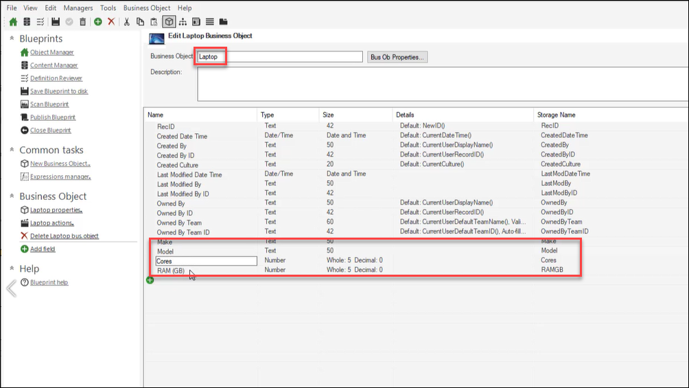Click the red X delete toolbar icon
Image resolution: width=689 pixels, height=388 pixels.
(111, 22)
